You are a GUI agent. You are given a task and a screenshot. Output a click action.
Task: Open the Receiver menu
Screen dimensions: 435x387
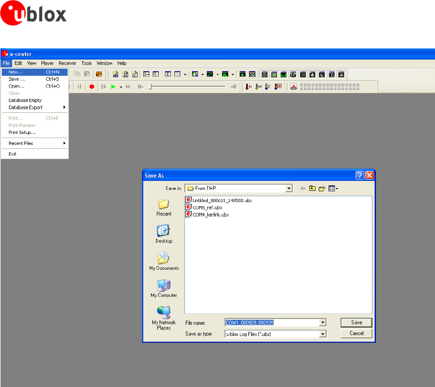[68, 63]
